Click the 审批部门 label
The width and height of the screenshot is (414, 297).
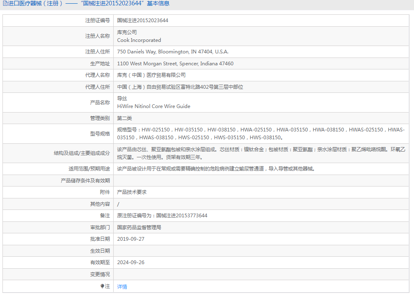point(100,227)
